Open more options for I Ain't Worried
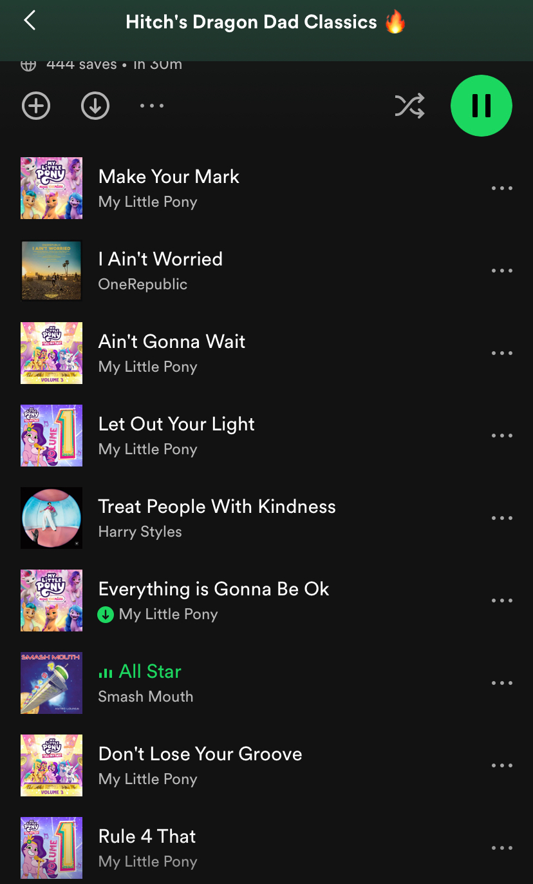533x884 pixels. click(x=502, y=271)
